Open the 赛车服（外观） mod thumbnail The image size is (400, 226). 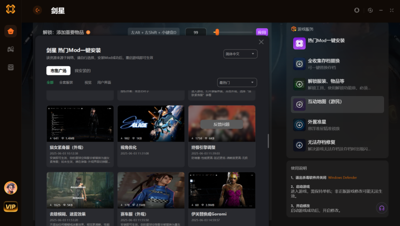tap(151, 190)
